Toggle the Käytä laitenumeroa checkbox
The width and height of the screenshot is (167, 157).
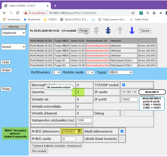point(122,131)
